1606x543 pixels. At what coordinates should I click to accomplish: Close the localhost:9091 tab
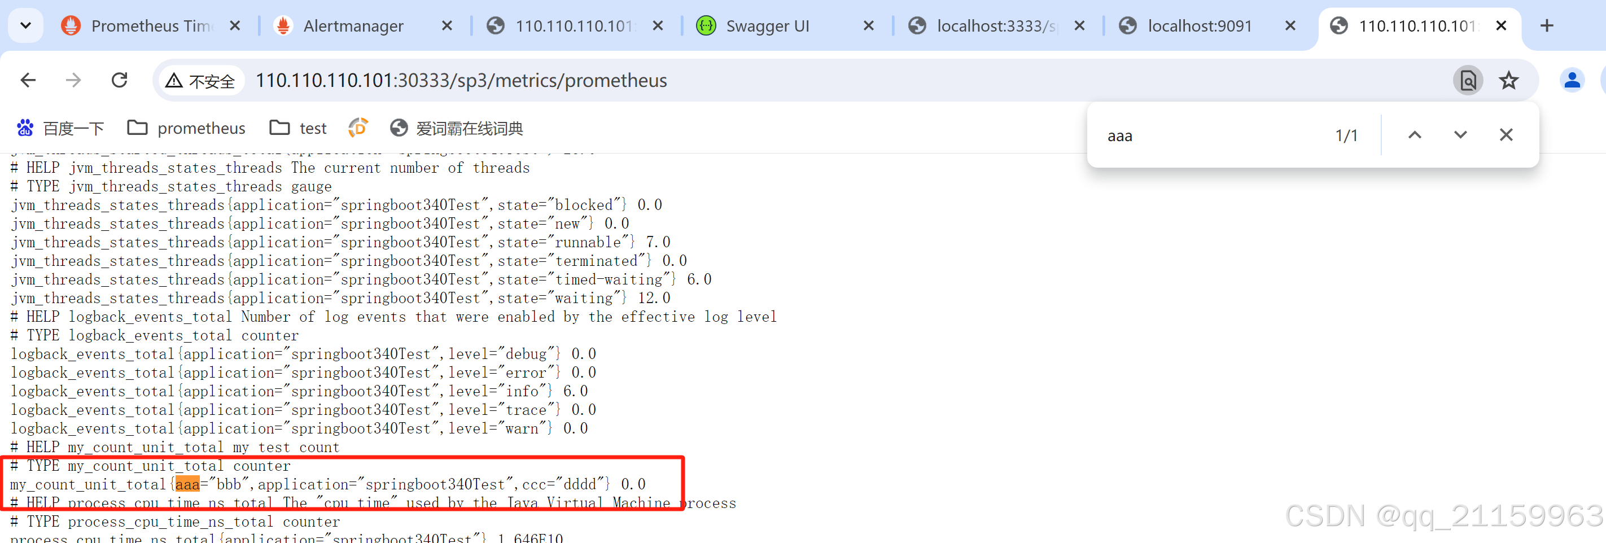pyautogui.click(x=1290, y=25)
